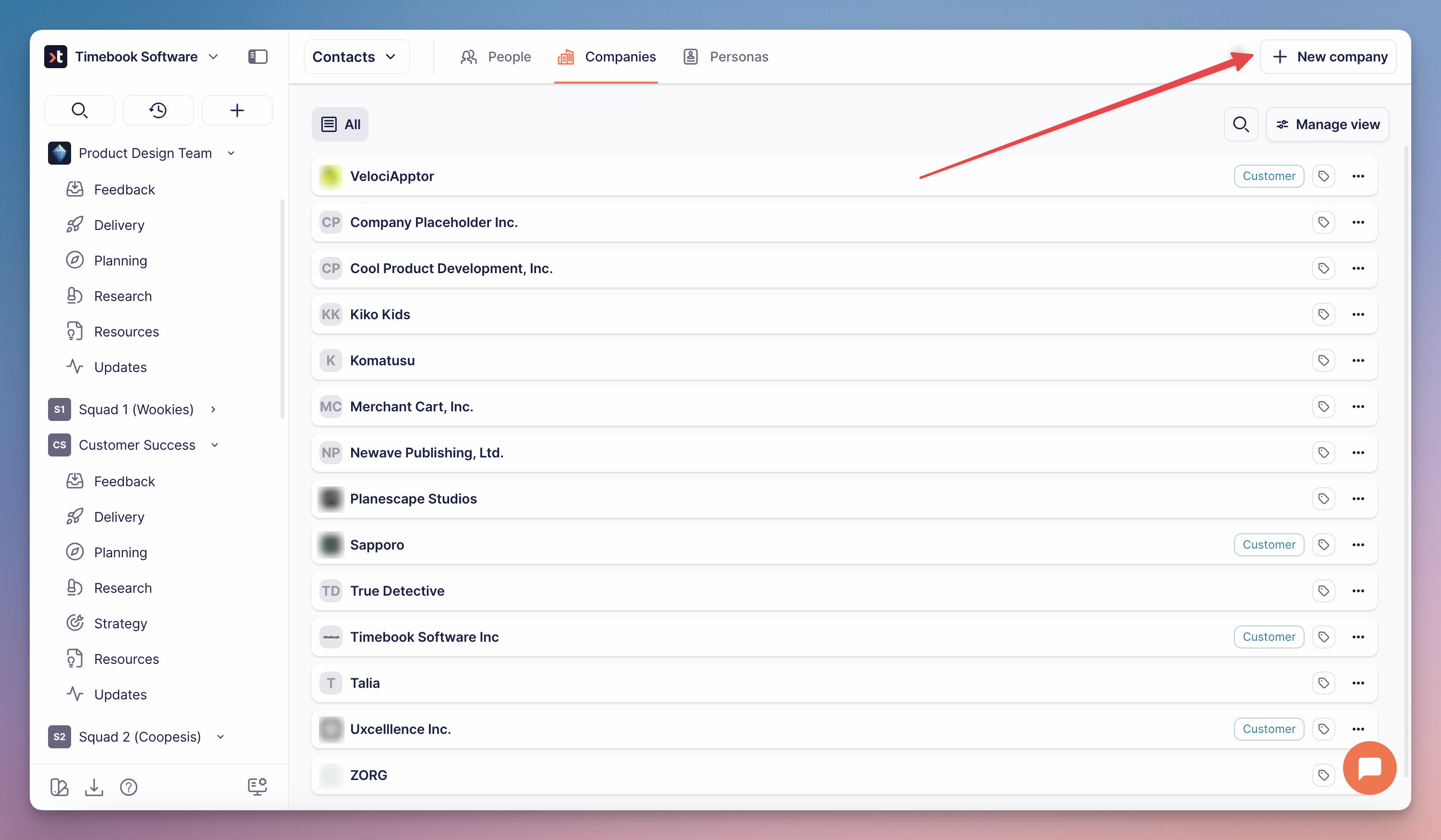Click the New company button
This screenshot has height=840, width=1441.
tap(1328, 57)
